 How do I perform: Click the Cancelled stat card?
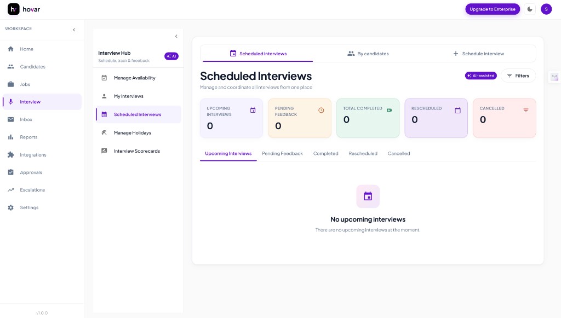click(x=505, y=118)
